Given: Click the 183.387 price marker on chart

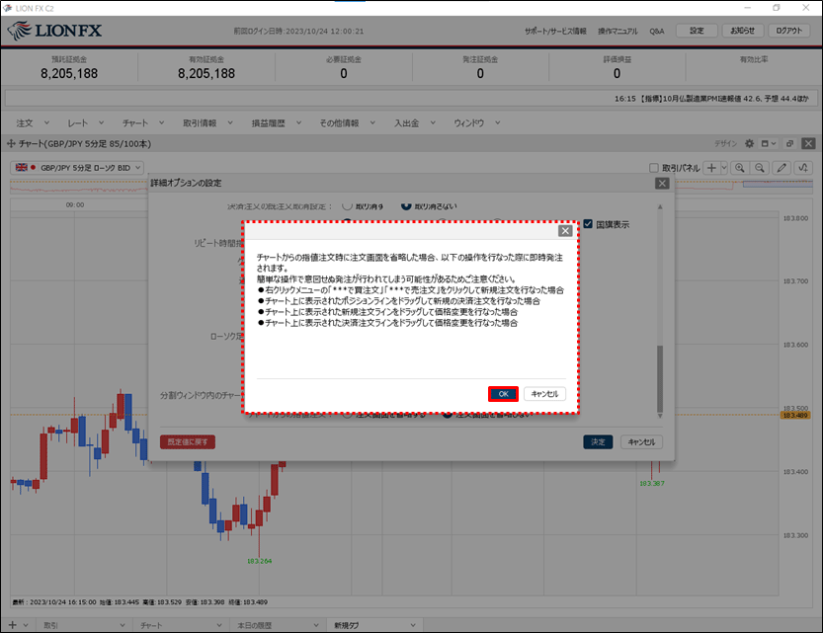Looking at the screenshot, I should click(651, 484).
